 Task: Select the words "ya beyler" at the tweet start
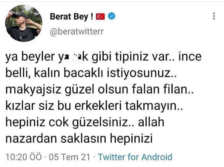(30, 57)
